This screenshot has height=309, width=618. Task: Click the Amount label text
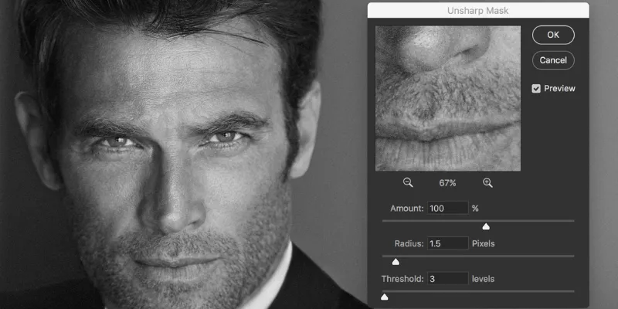pyautogui.click(x=406, y=209)
